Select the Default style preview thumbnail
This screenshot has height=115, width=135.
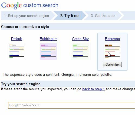[17, 52]
